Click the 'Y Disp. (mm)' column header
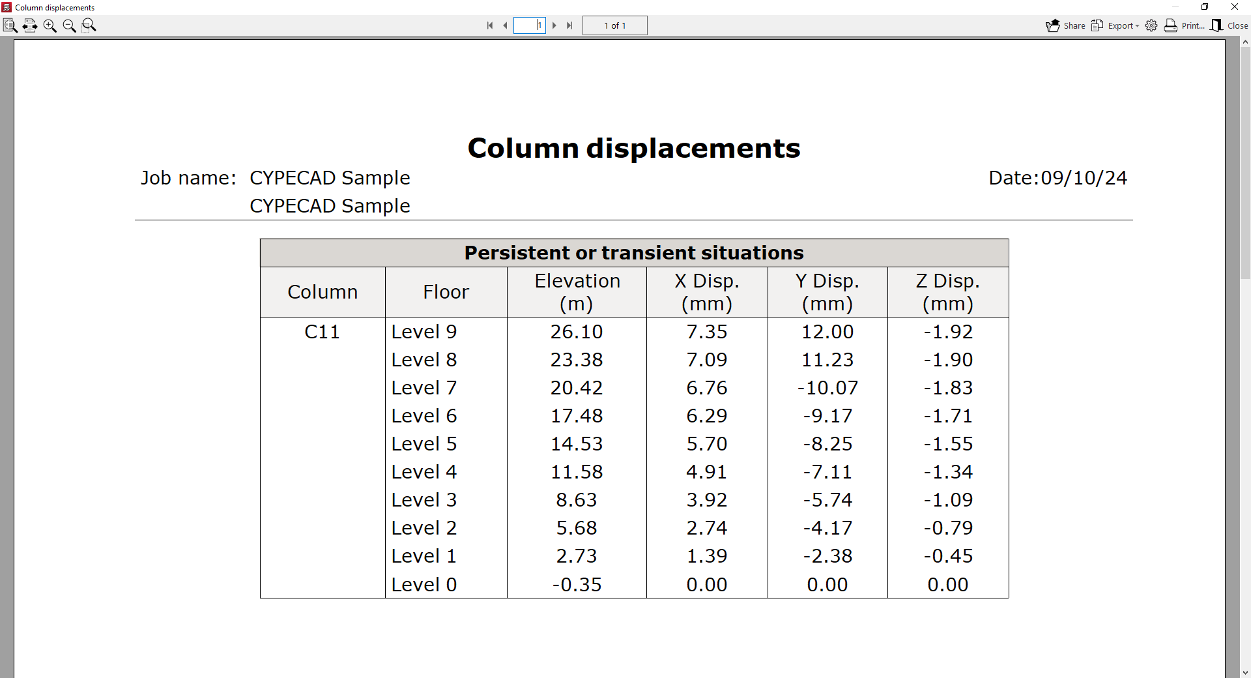 pos(827,292)
